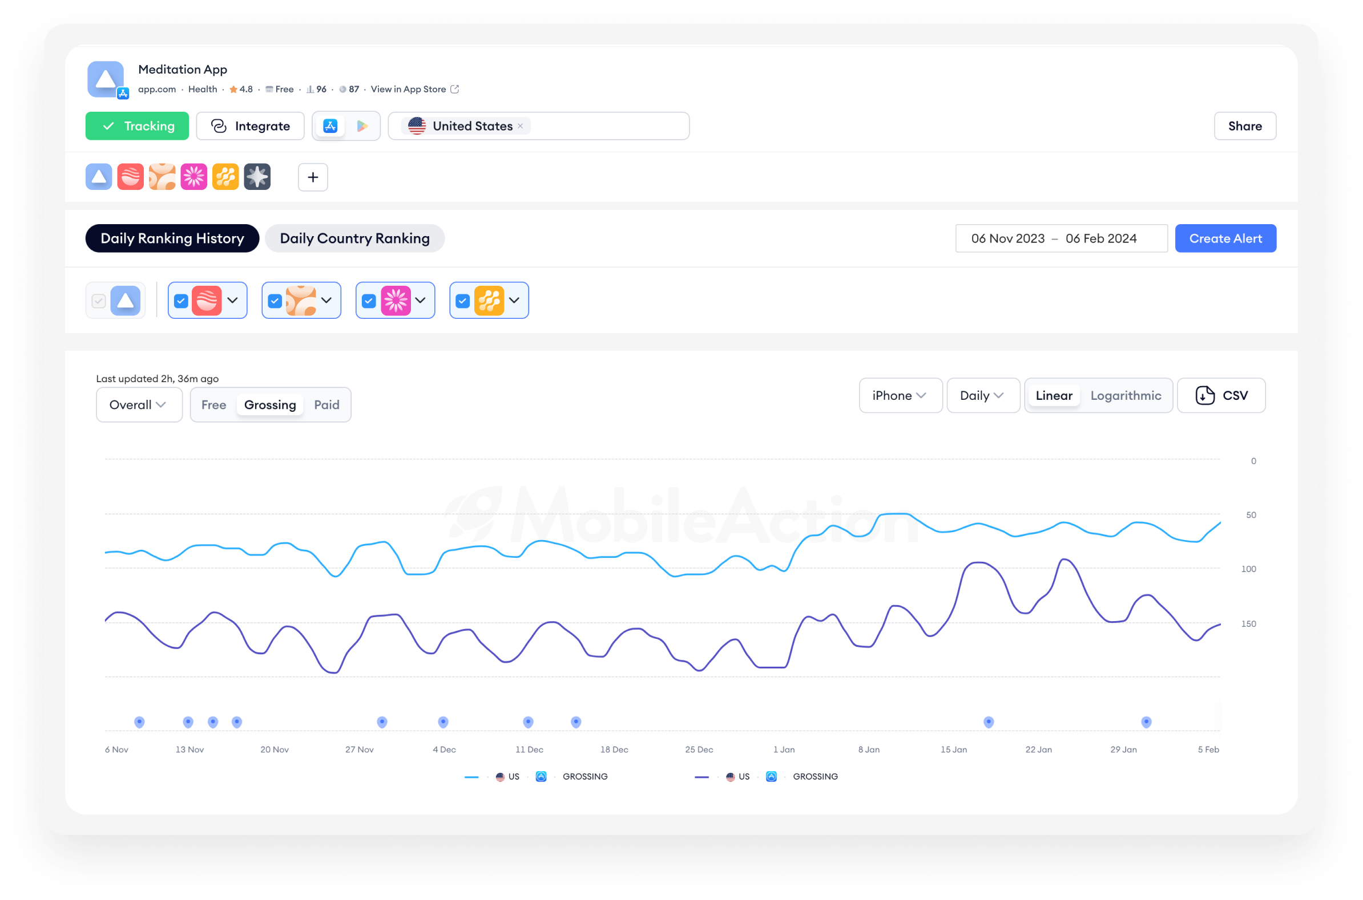The width and height of the screenshot is (1363, 900).
Task: Open the Overall category dropdown
Action: pyautogui.click(x=139, y=404)
